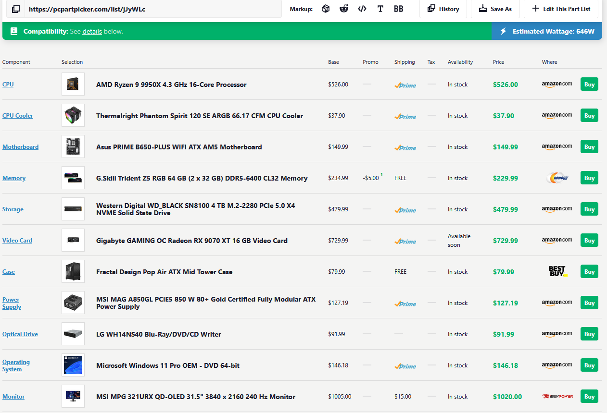Click the Amazon logo in the Video Card row
The width and height of the screenshot is (607, 413).
pyautogui.click(x=557, y=240)
